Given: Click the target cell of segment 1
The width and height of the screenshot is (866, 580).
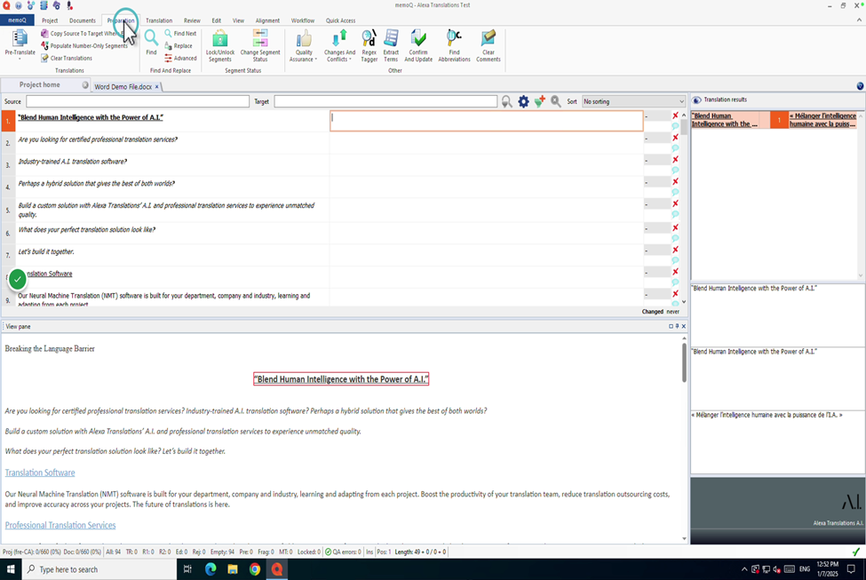Looking at the screenshot, I should pos(487,121).
